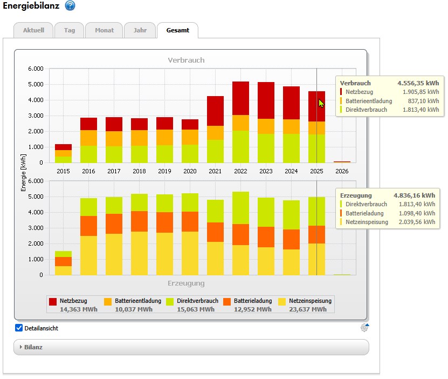Click the red Netzbezug legend swatch
The image size is (448, 379).
coord(53,302)
